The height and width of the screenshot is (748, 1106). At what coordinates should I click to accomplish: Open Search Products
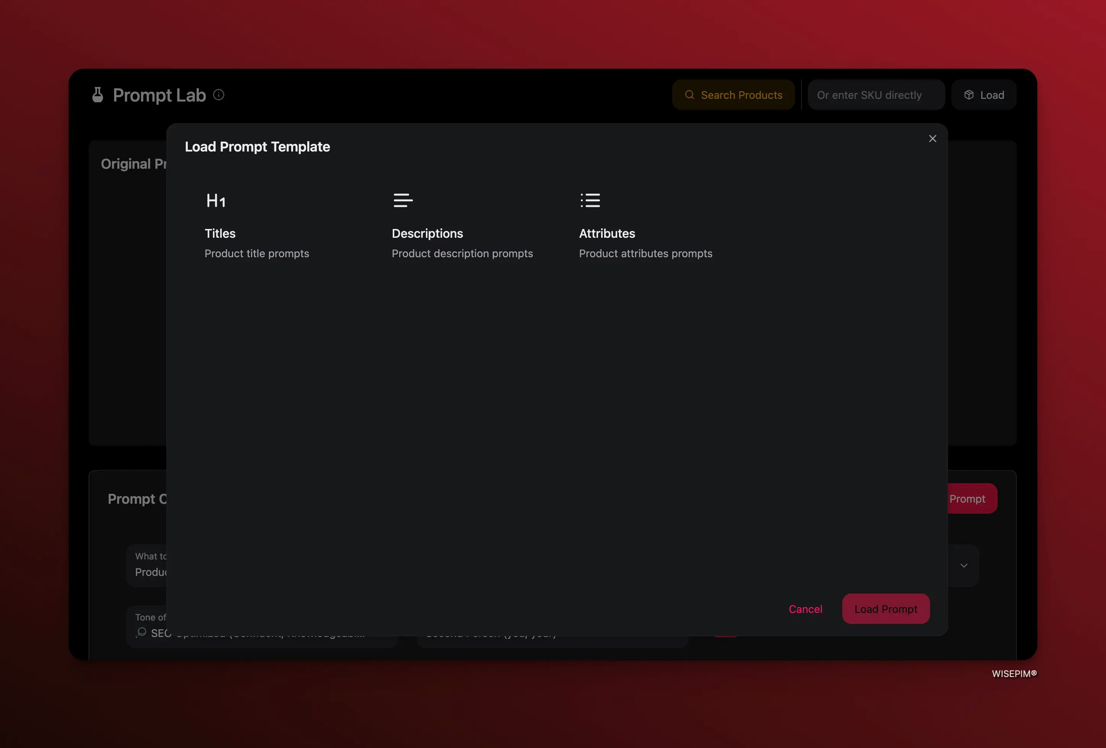[734, 95]
